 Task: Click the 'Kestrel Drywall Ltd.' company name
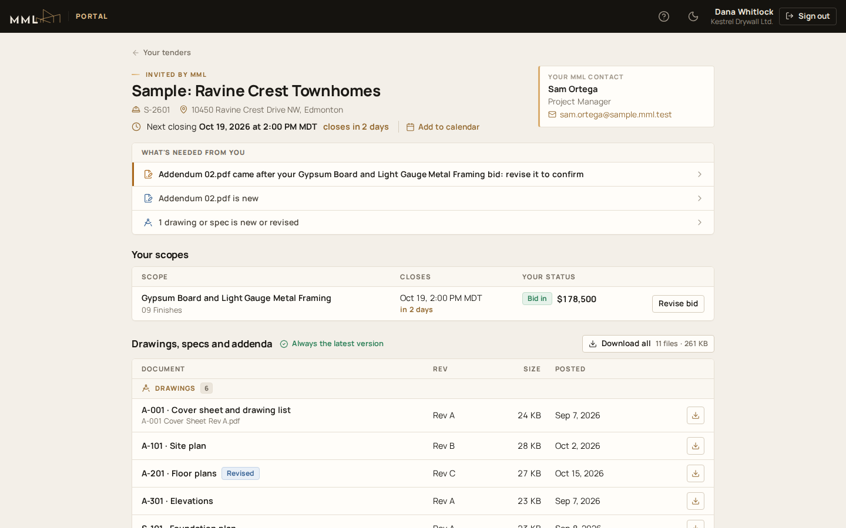click(x=741, y=22)
